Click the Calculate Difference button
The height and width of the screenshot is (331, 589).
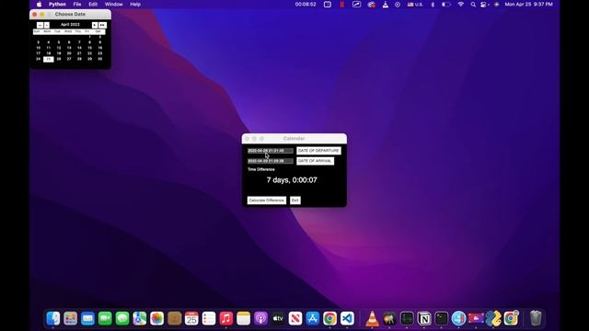click(x=266, y=200)
